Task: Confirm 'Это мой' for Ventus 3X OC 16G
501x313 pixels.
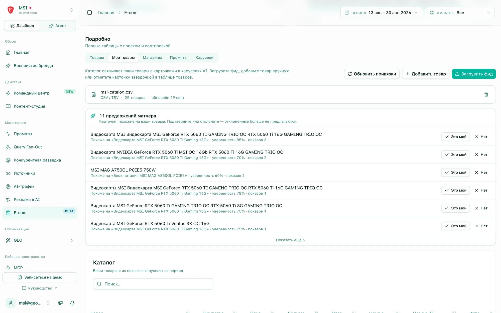Action: (455, 226)
